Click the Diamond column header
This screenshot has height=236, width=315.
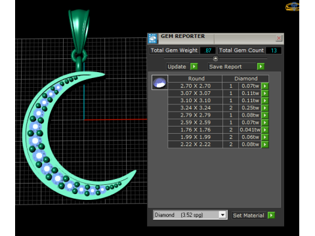(x=245, y=79)
